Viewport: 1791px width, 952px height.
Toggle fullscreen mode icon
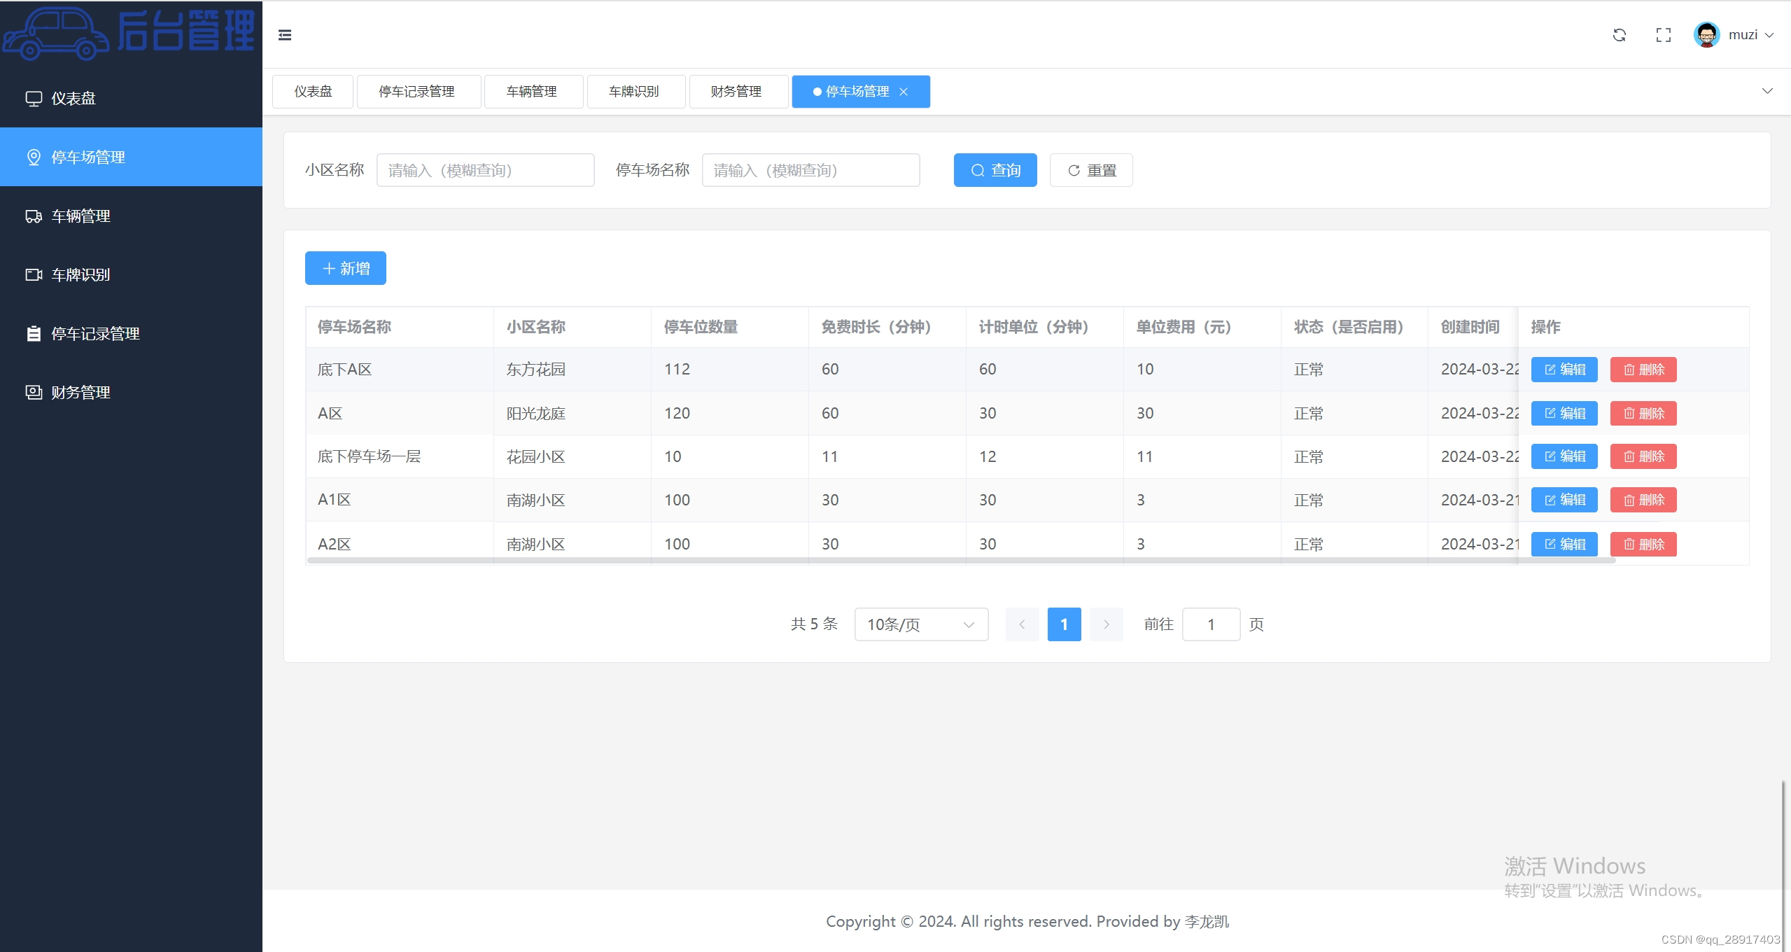[x=1663, y=35]
